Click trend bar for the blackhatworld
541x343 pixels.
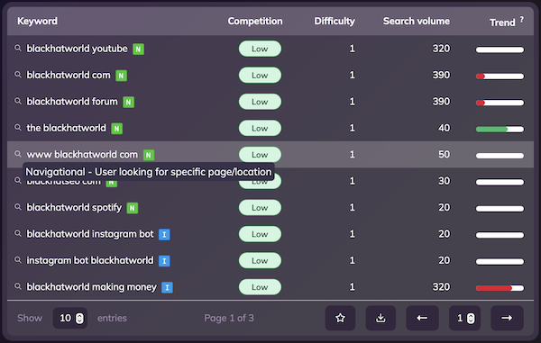500,129
